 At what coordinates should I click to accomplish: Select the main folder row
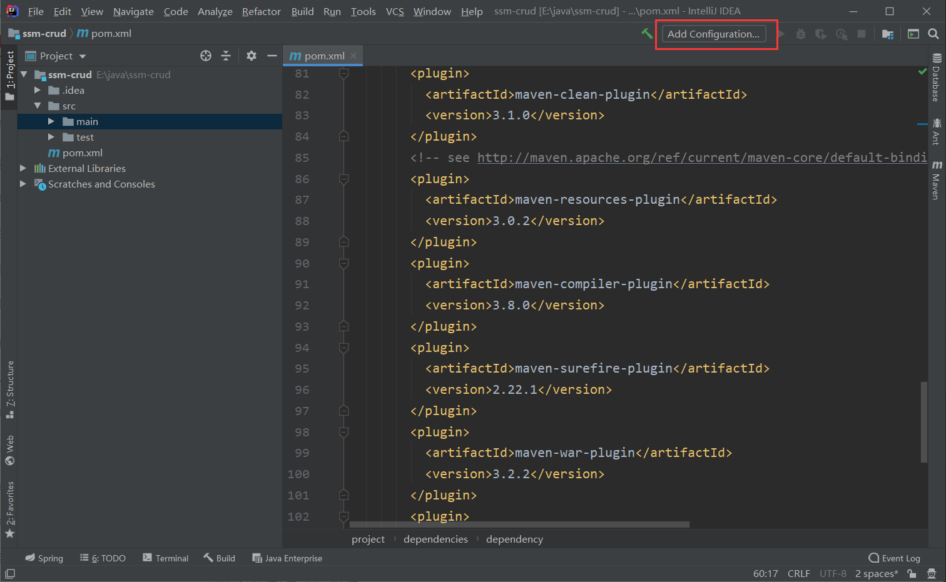click(150, 121)
